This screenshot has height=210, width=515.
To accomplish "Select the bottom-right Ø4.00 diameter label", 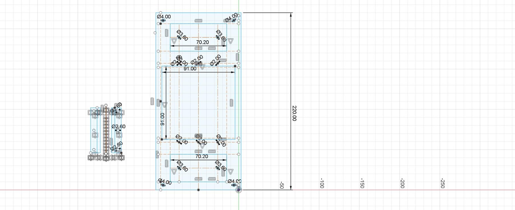I will [x=235, y=181].
